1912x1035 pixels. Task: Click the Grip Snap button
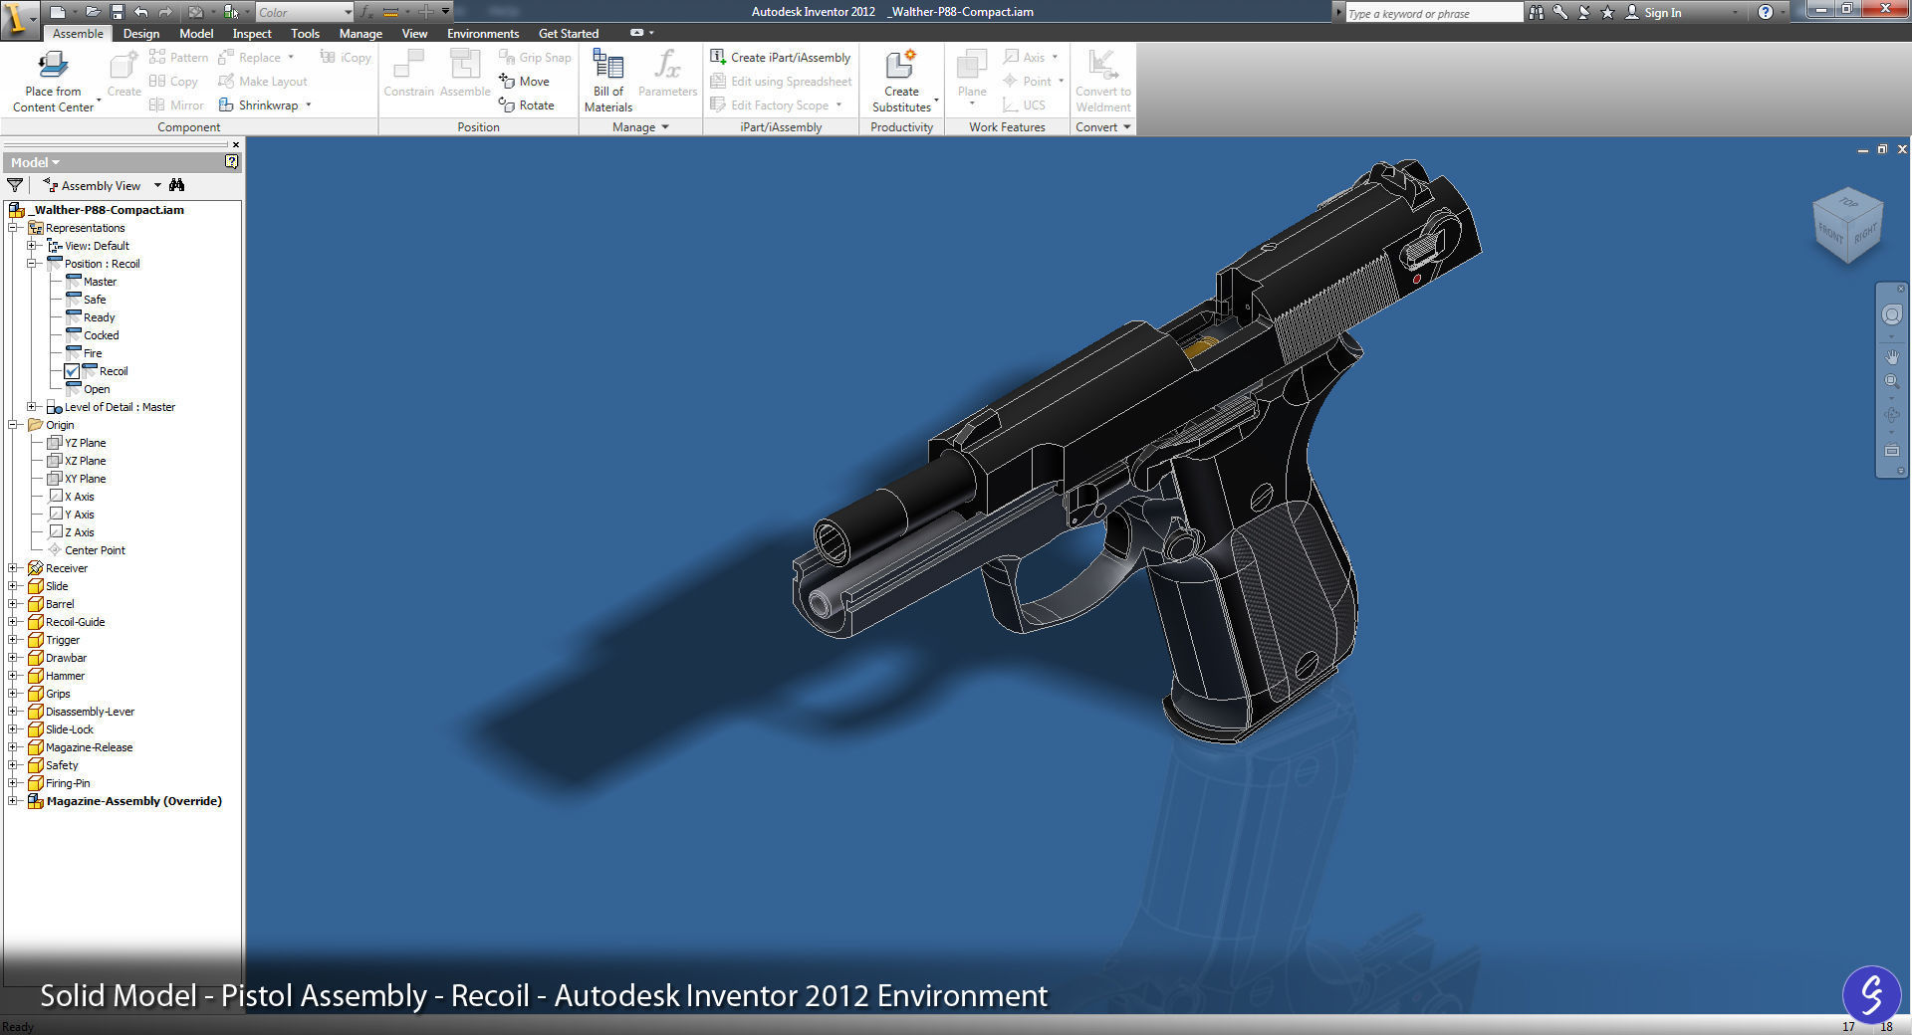535,58
